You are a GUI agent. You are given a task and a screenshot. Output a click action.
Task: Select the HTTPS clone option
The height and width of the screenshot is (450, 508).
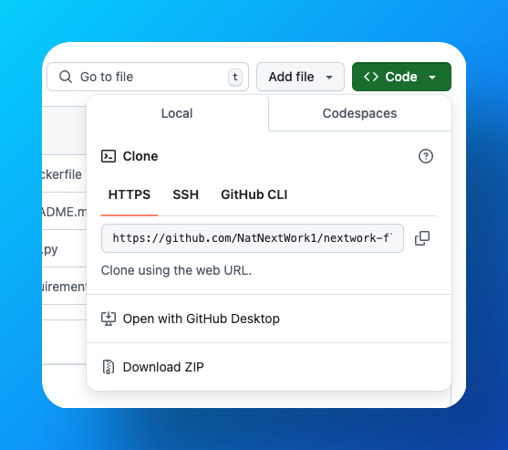point(130,194)
